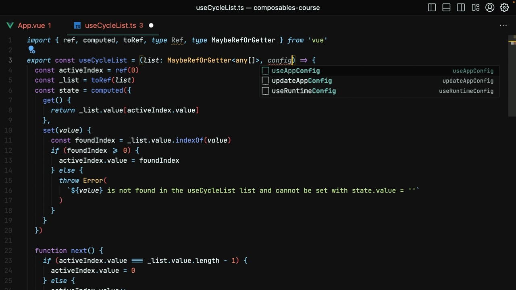Switch to the App.vue tab
Viewport: 516px width, 290px height.
pos(31,25)
